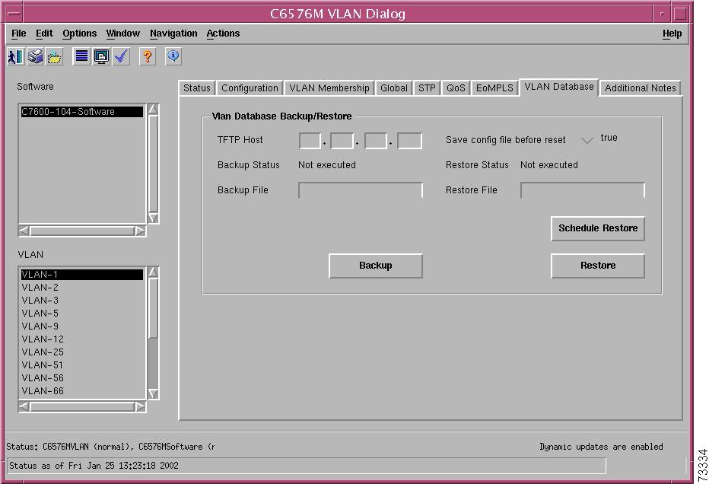Click the fourth TFTP Host octet field
Image resolution: width=709 pixels, height=484 pixels.
[x=409, y=141]
